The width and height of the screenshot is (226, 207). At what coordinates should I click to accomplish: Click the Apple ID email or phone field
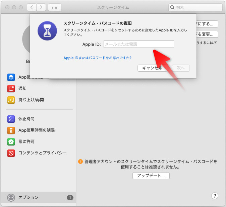click(x=139, y=44)
